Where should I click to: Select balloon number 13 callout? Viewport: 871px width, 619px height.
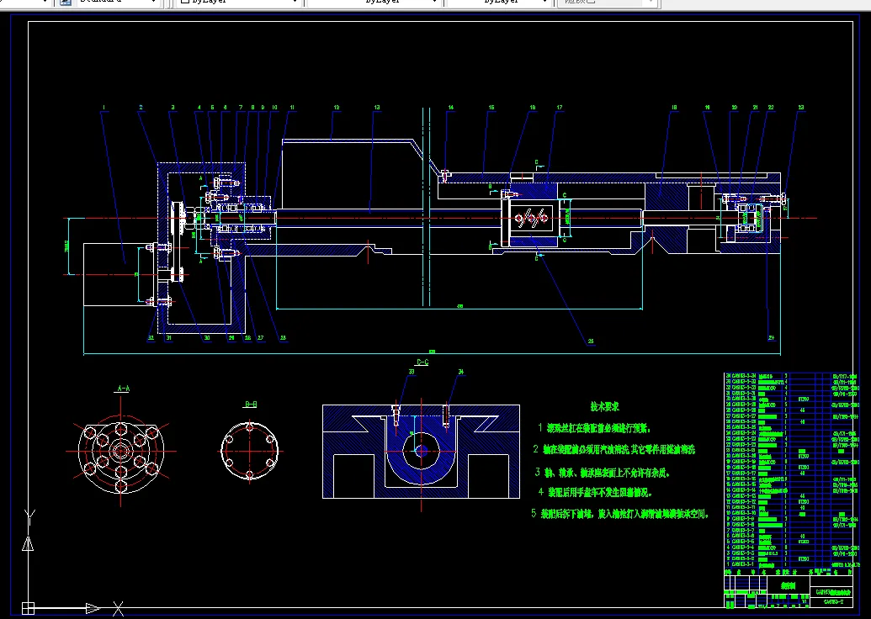[377, 108]
